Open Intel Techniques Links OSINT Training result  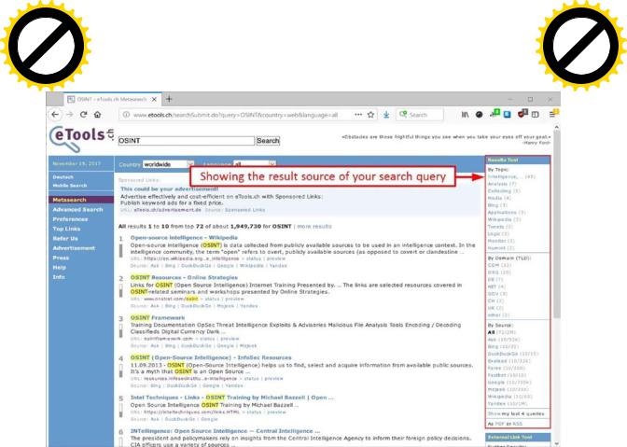coord(232,398)
